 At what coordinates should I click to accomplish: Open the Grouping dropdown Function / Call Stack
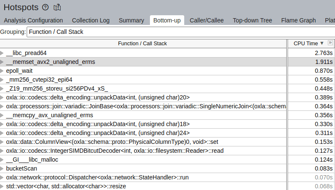point(181,32)
